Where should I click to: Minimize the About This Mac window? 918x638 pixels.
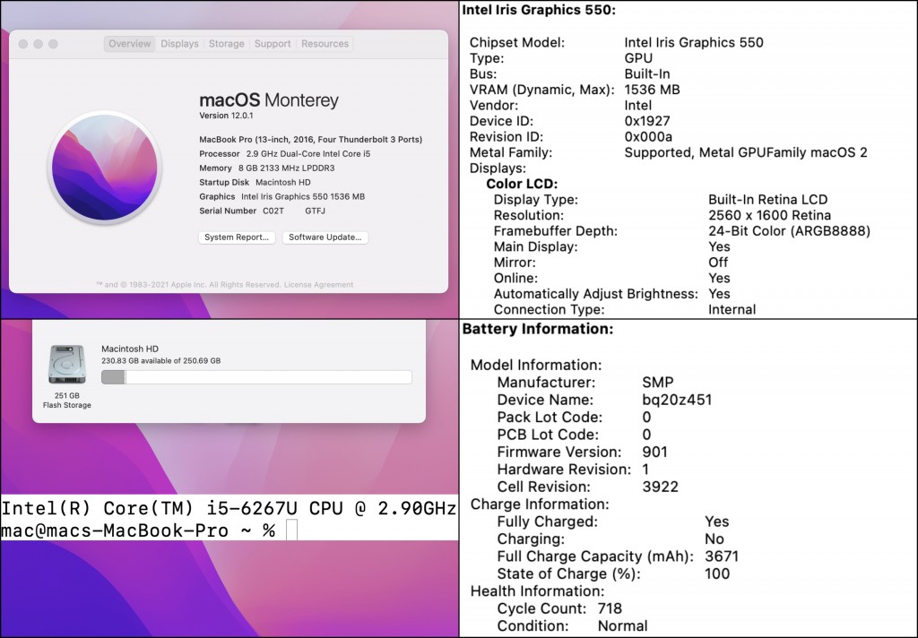(x=38, y=44)
